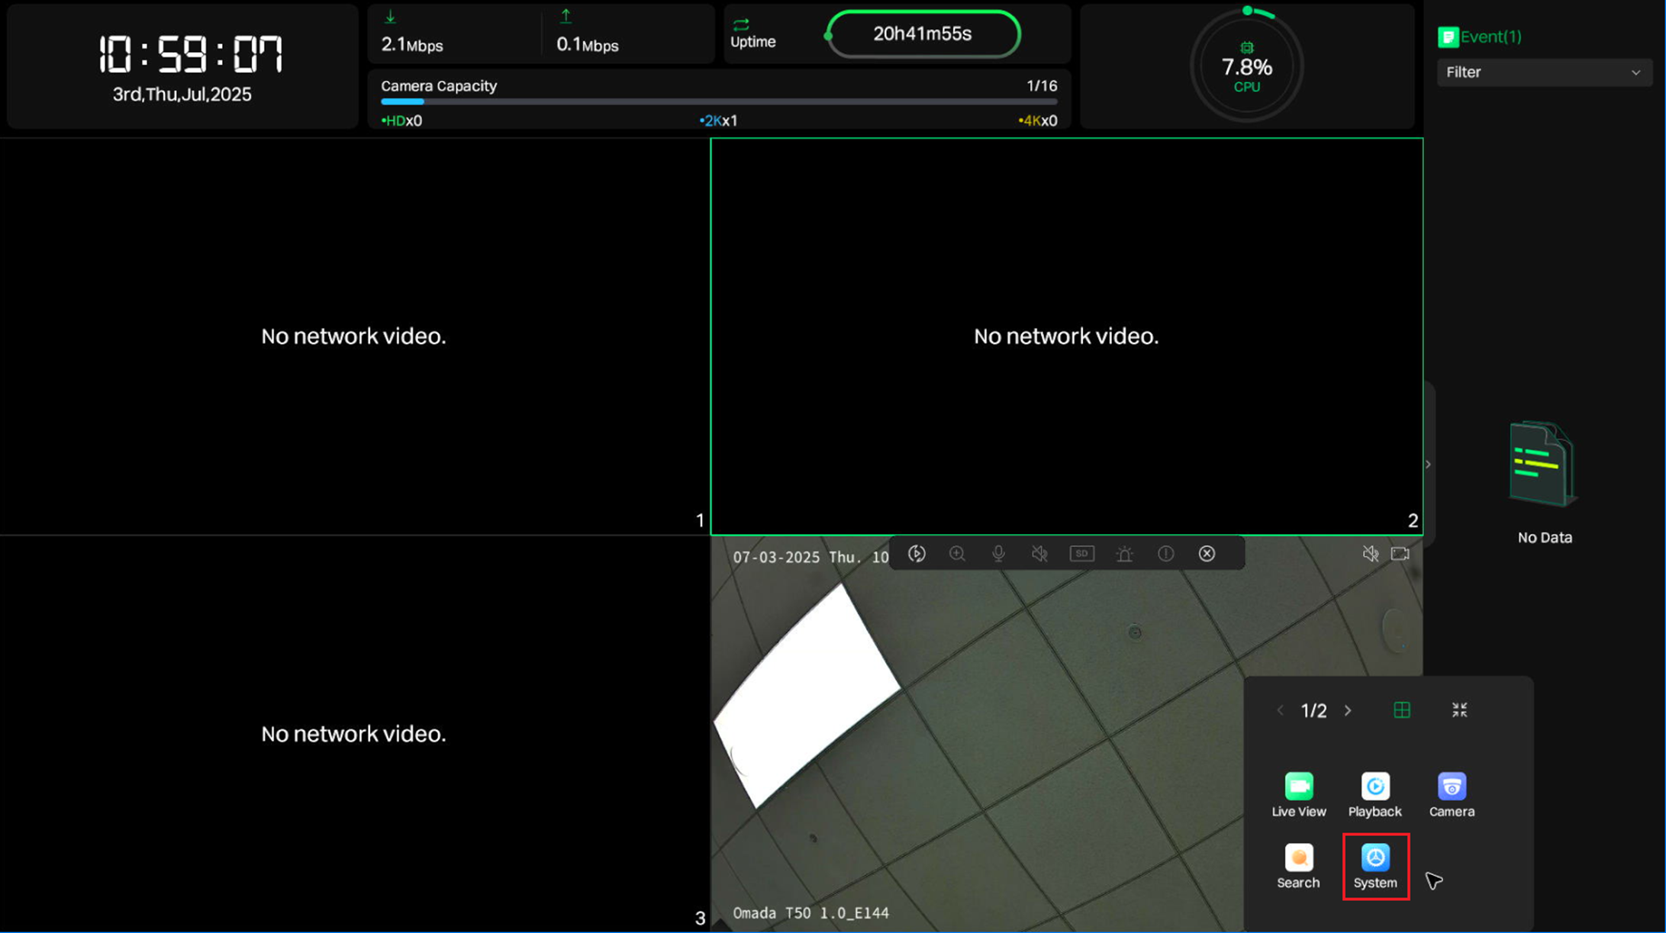
Task: Click the upload speed 0.1Mbps value
Action: point(587,45)
